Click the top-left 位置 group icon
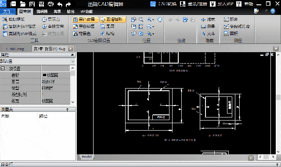Viewport: 281px width, 167px height. click(x=133, y=19)
